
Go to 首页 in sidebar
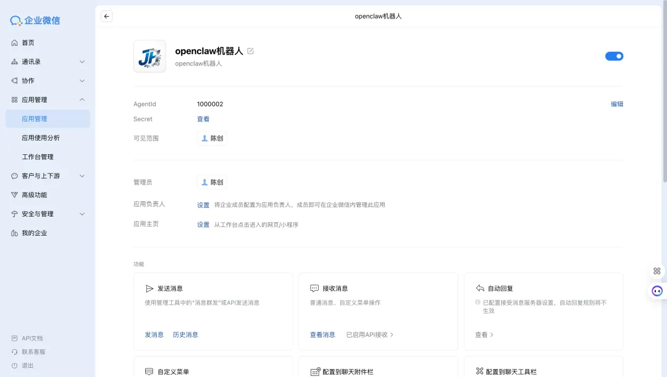tap(28, 43)
